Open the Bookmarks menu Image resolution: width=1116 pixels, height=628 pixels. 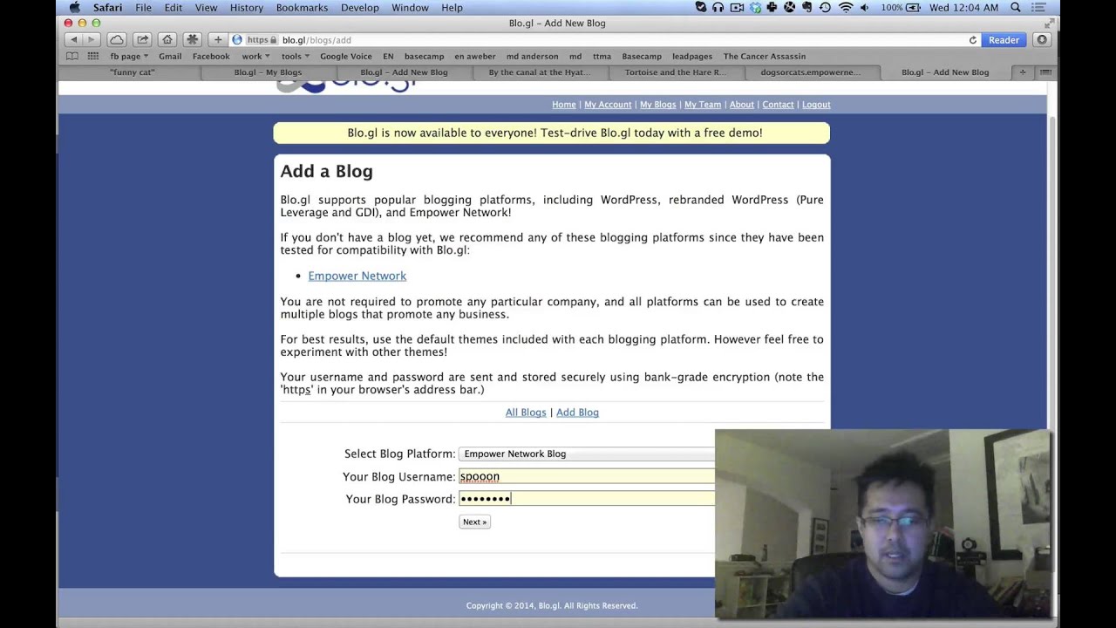coord(302,8)
